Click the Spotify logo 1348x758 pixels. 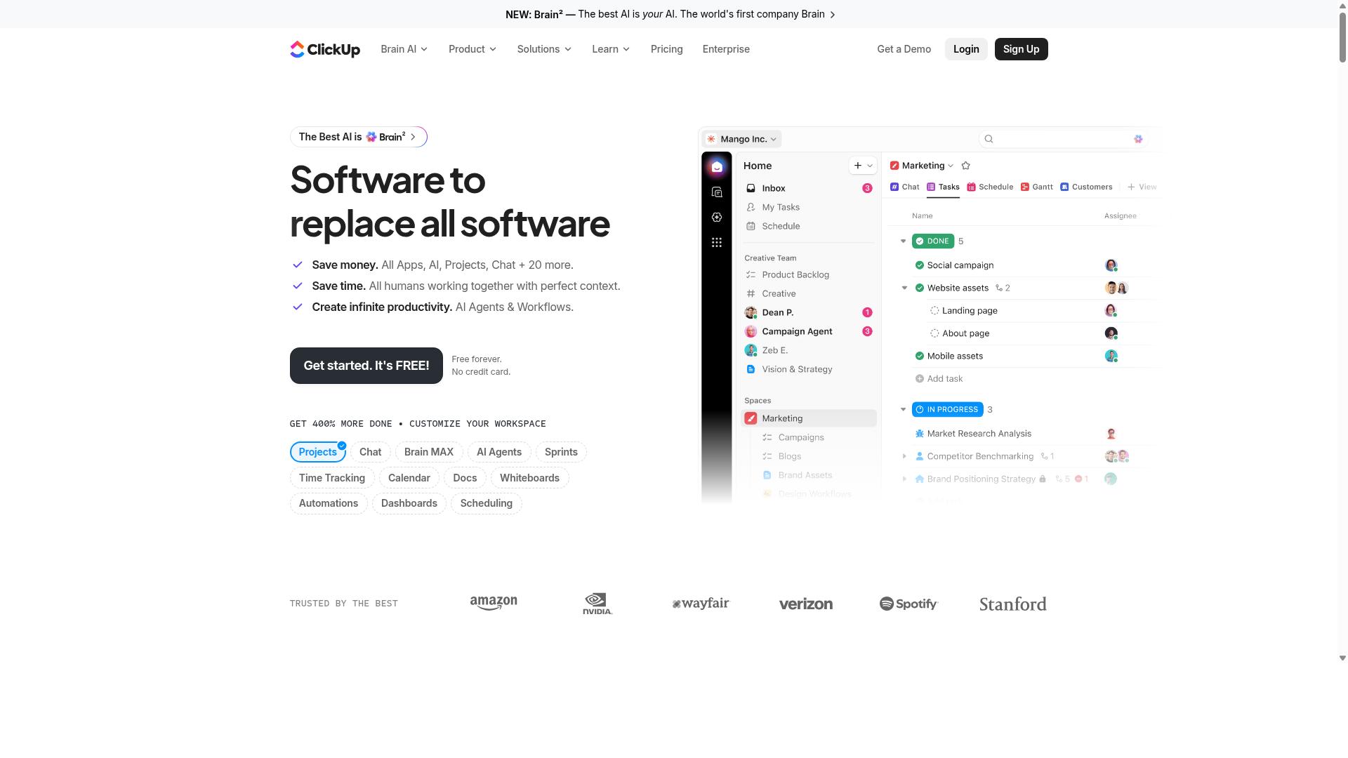tap(908, 604)
